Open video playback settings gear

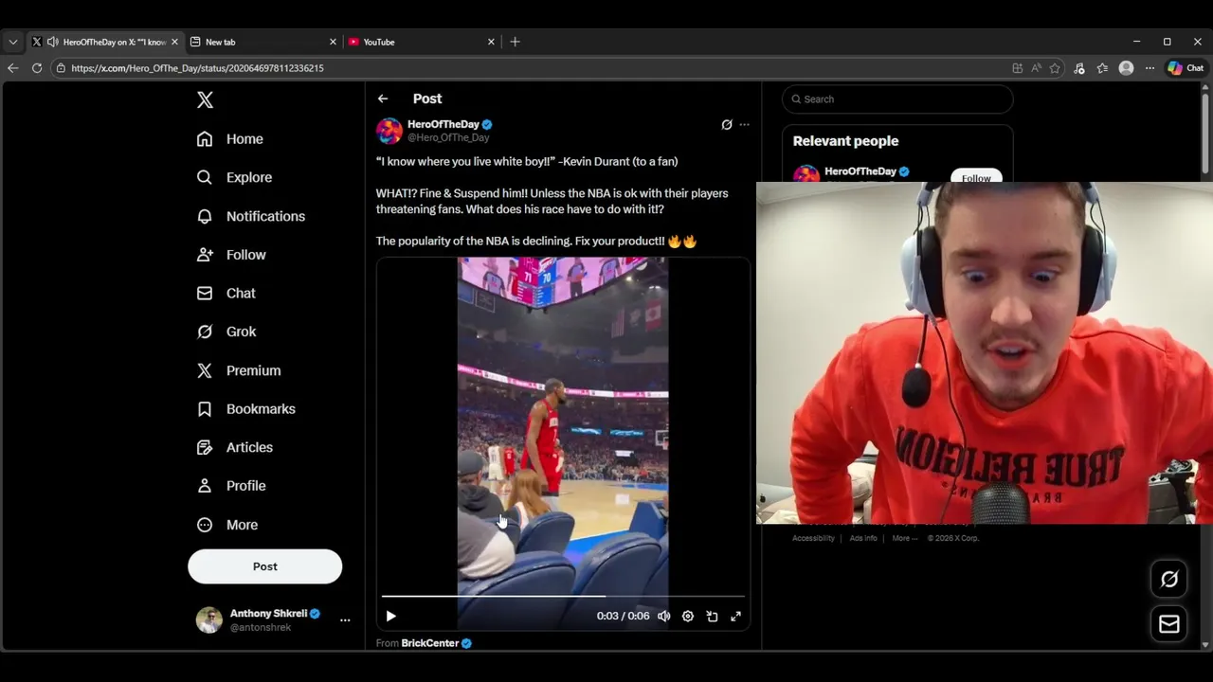688,617
